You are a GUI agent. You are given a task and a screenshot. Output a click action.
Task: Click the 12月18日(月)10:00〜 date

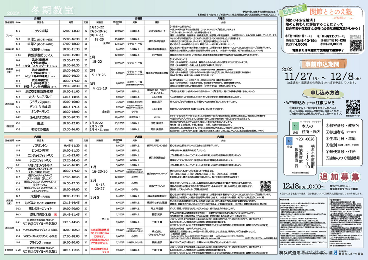click(x=304, y=186)
